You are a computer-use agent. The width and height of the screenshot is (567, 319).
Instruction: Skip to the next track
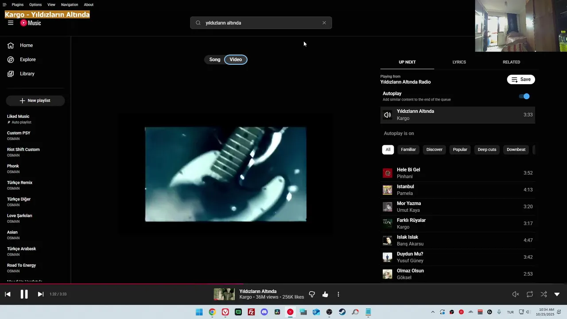click(x=40, y=294)
